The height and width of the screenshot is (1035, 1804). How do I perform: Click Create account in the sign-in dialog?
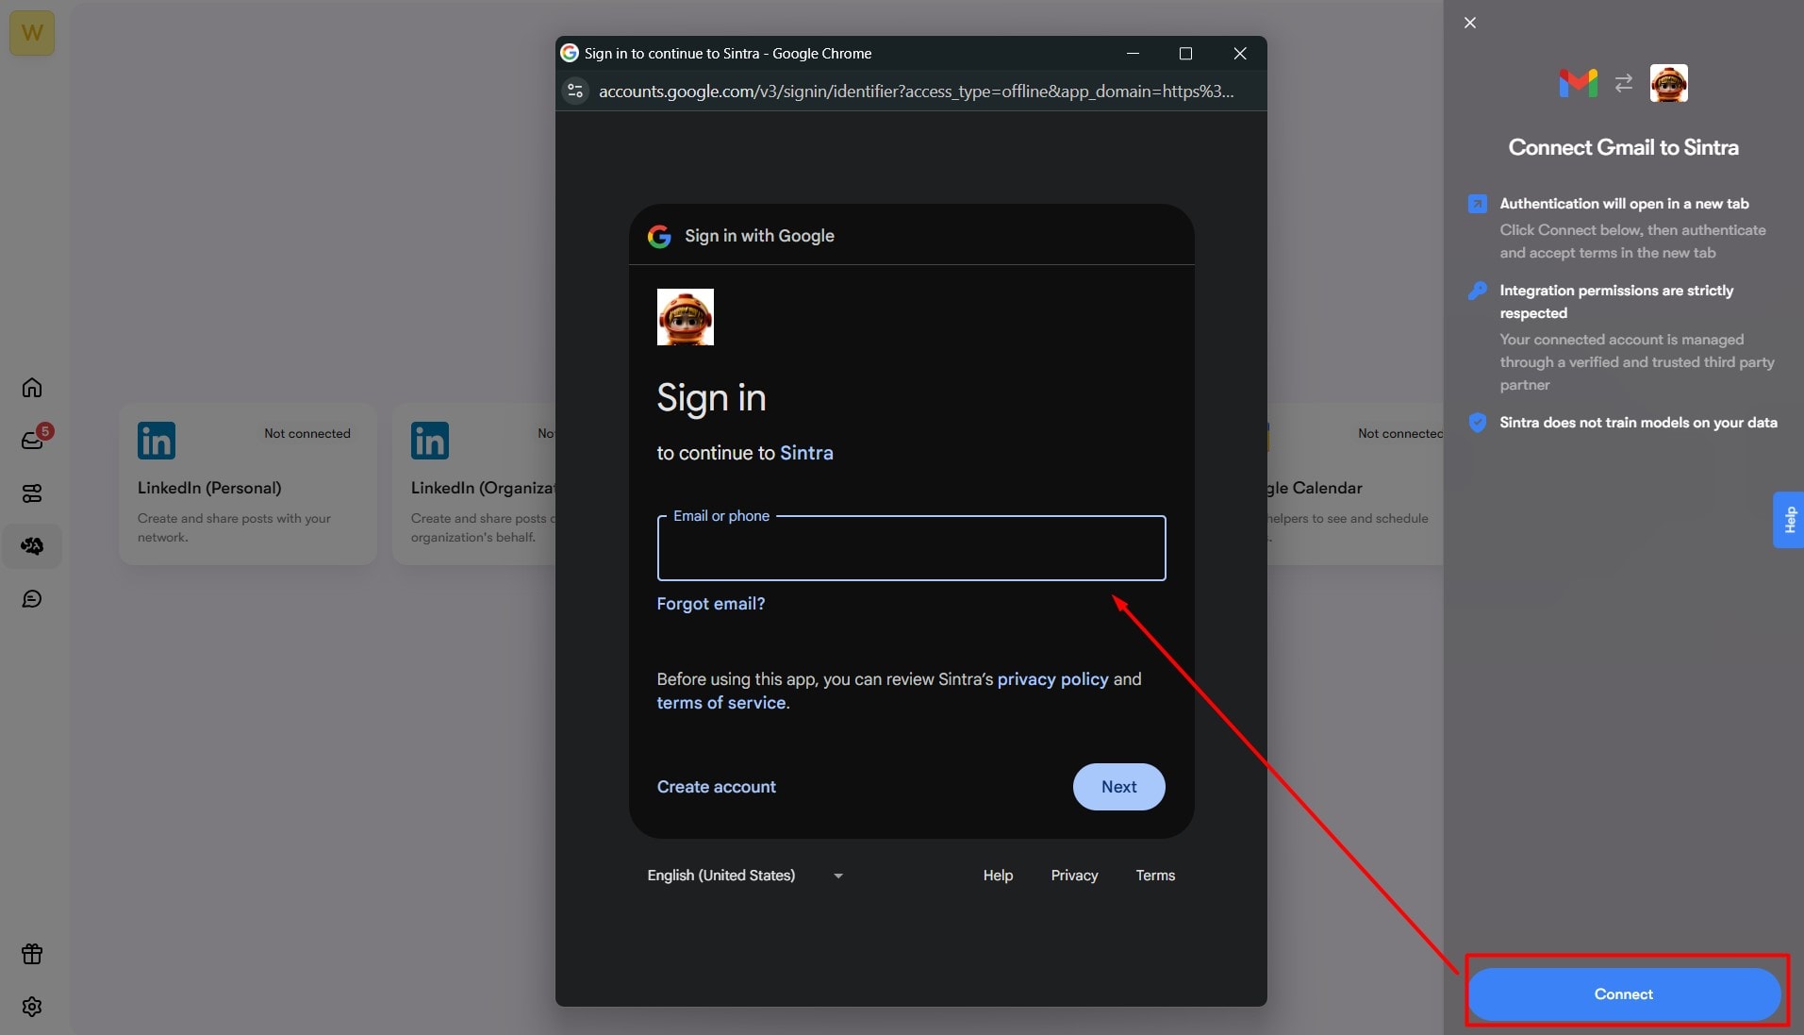coord(716,786)
